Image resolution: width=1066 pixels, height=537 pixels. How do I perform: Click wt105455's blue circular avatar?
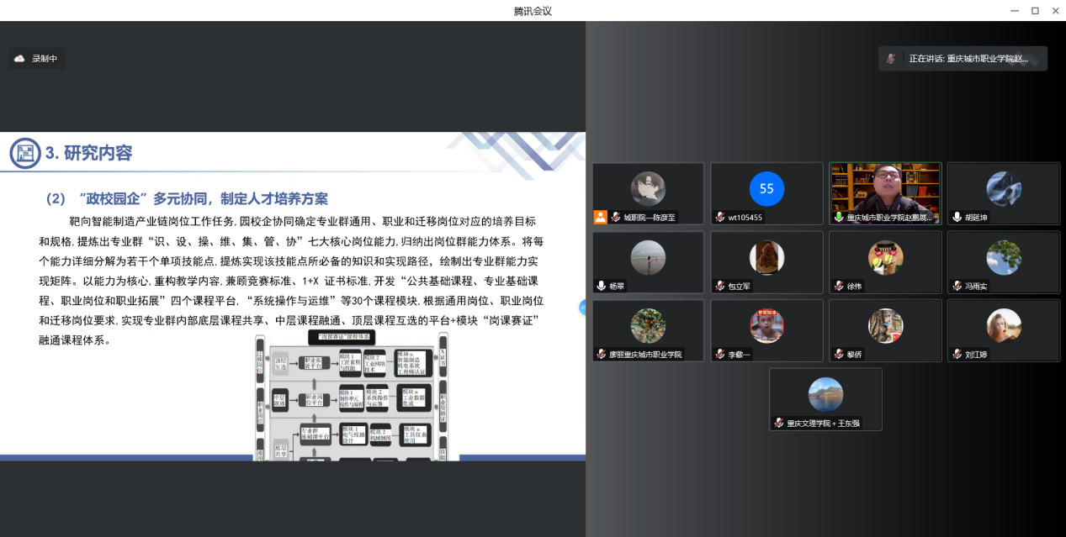point(766,189)
